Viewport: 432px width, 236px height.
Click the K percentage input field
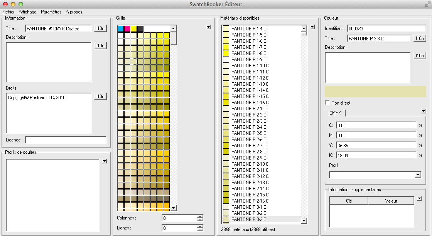coord(376,155)
